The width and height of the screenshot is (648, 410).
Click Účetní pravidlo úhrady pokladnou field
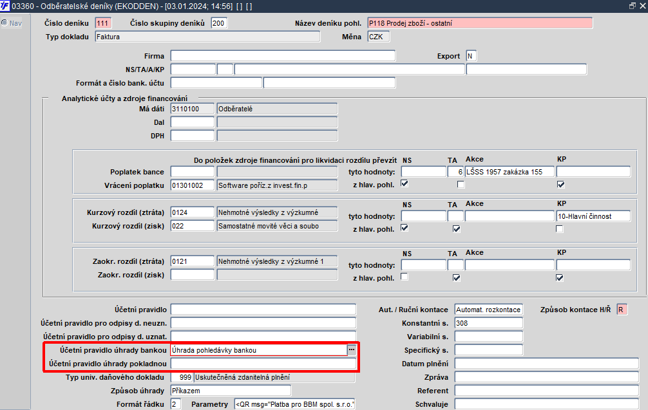click(263, 364)
